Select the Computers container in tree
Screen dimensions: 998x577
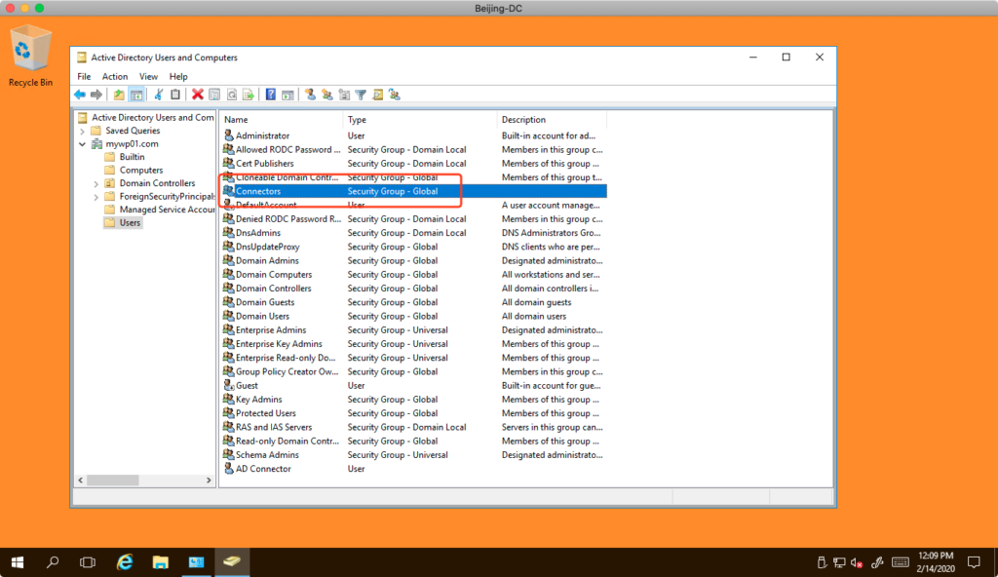click(x=140, y=171)
